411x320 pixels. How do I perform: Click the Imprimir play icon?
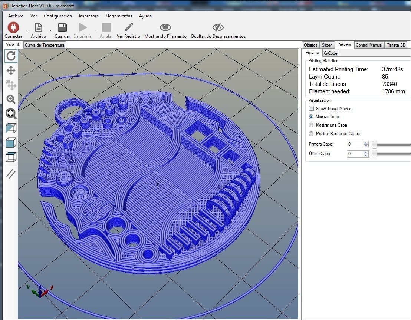click(83, 27)
